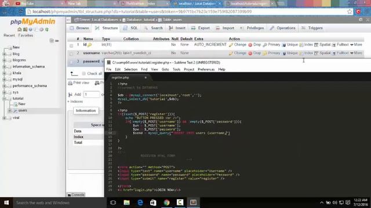Viewport: 371px width, 208px height.
Task: Click Index for the id column
Action: coord(306,44)
